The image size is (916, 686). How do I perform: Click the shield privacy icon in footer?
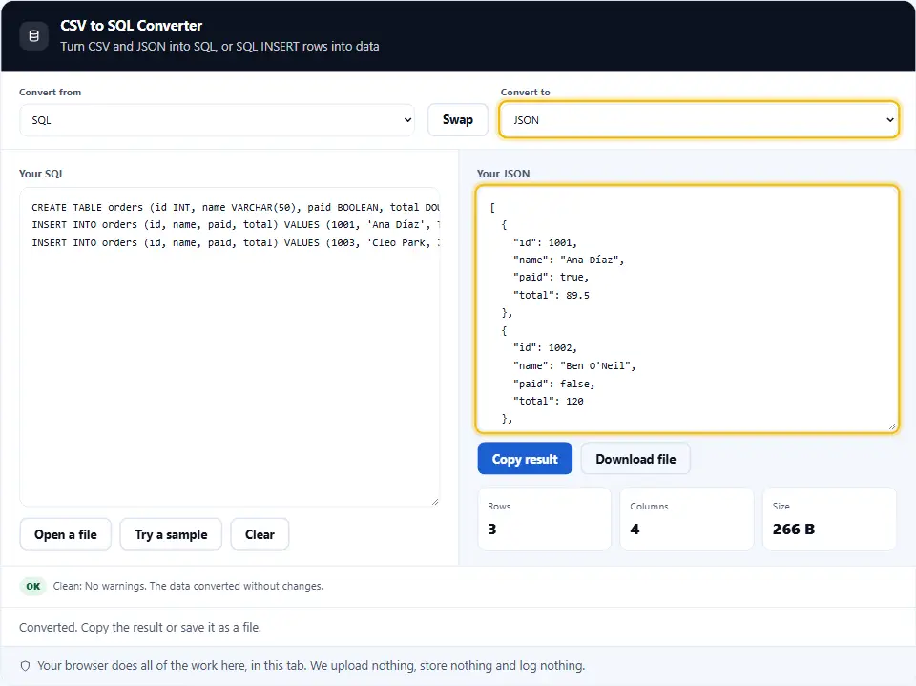(25, 666)
